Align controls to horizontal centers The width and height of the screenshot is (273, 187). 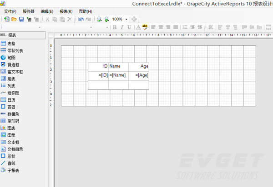227,27
